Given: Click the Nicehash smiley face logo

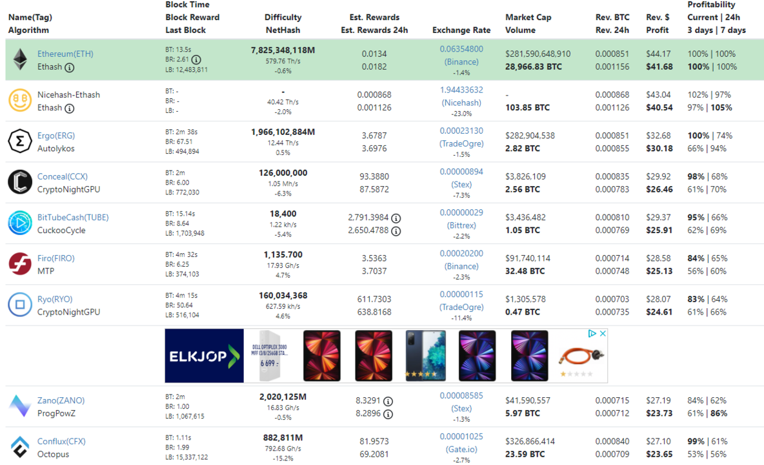Looking at the screenshot, I should [20, 101].
